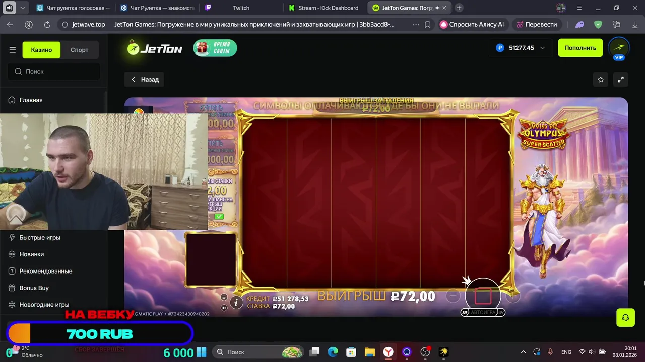
Task: Open the game info (i) button
Action: tap(236, 302)
